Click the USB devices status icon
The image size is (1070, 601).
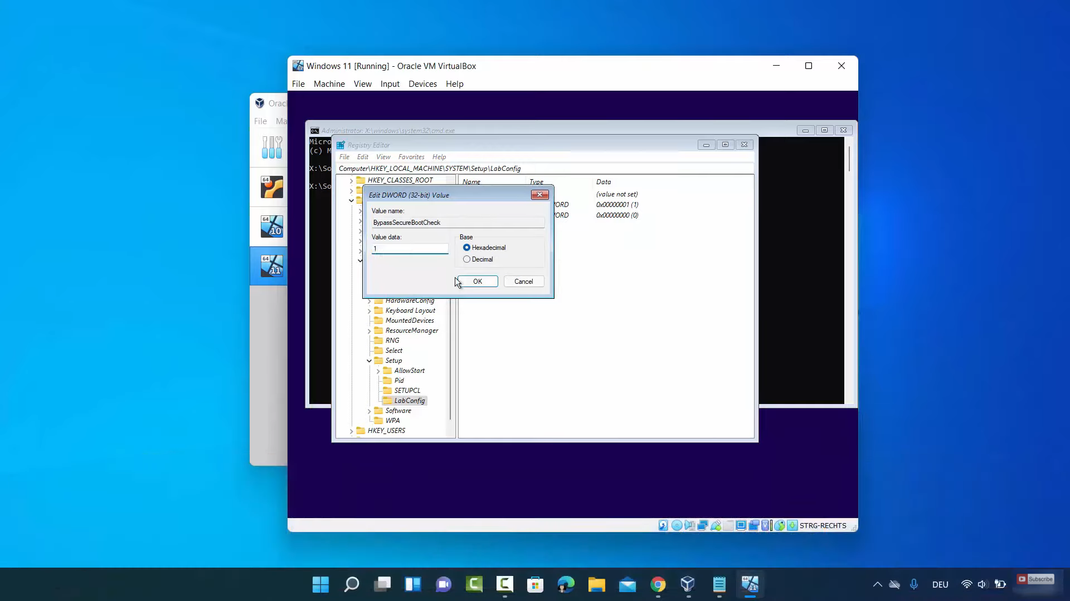716,525
